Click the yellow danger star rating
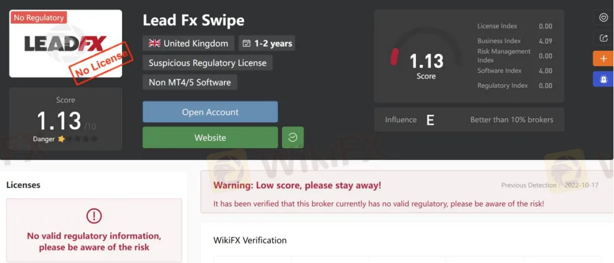Viewport: 614px width, 263px height. tap(61, 139)
